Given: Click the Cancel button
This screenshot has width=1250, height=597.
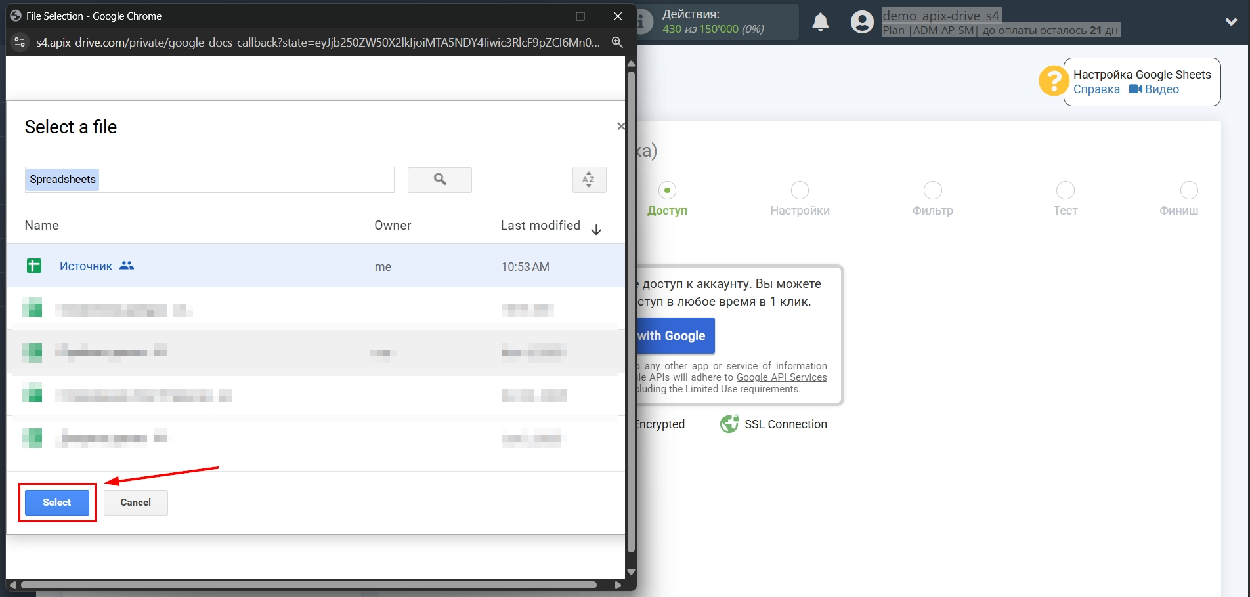Looking at the screenshot, I should pyautogui.click(x=135, y=502).
